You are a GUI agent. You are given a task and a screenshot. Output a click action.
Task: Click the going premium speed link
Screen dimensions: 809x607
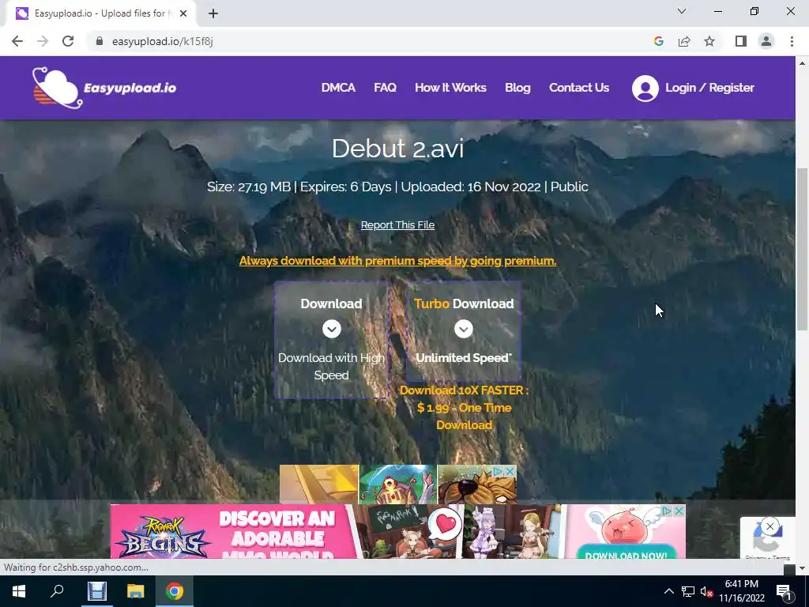(397, 261)
